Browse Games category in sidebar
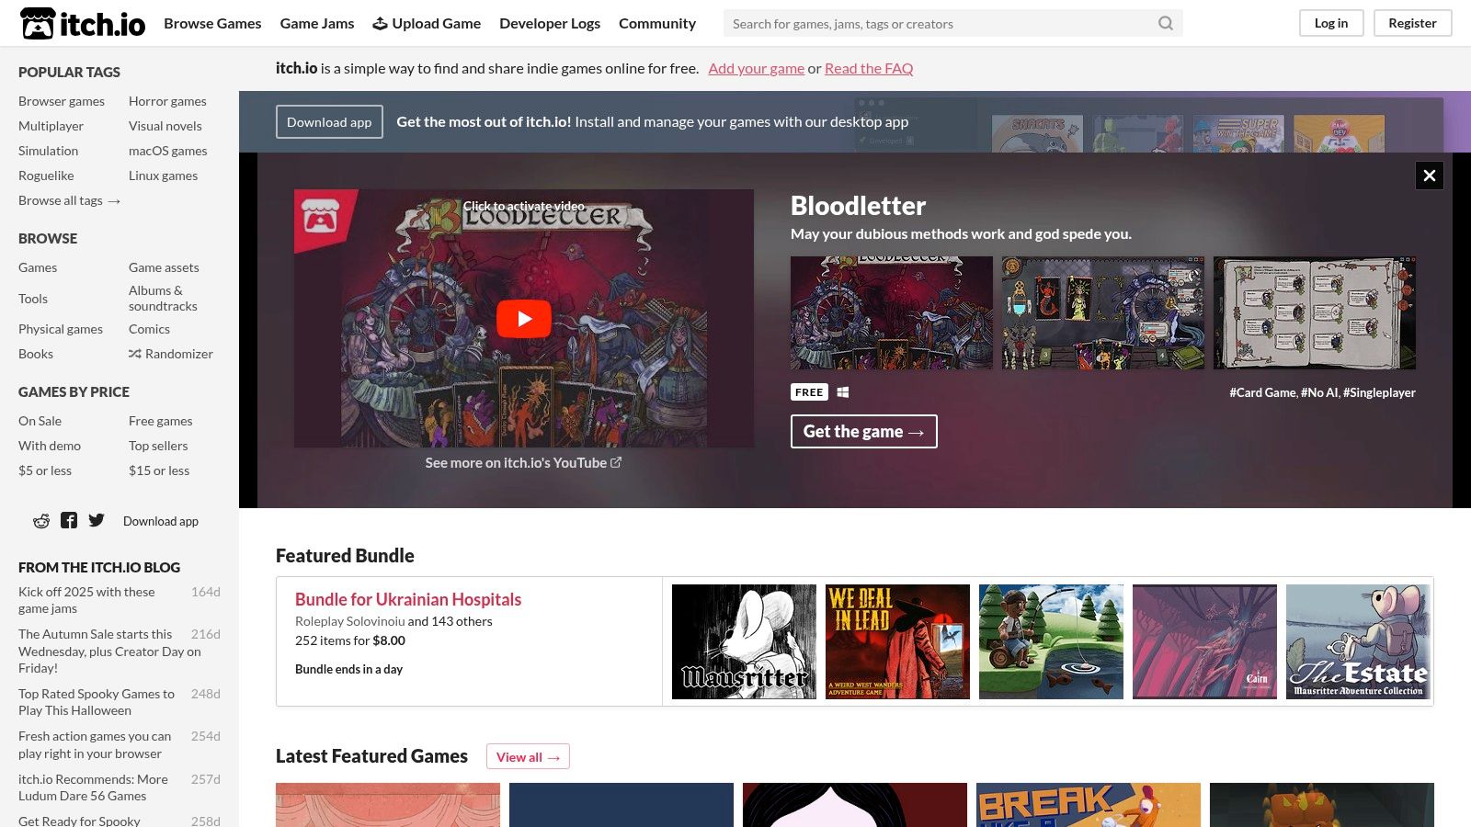 38,267
